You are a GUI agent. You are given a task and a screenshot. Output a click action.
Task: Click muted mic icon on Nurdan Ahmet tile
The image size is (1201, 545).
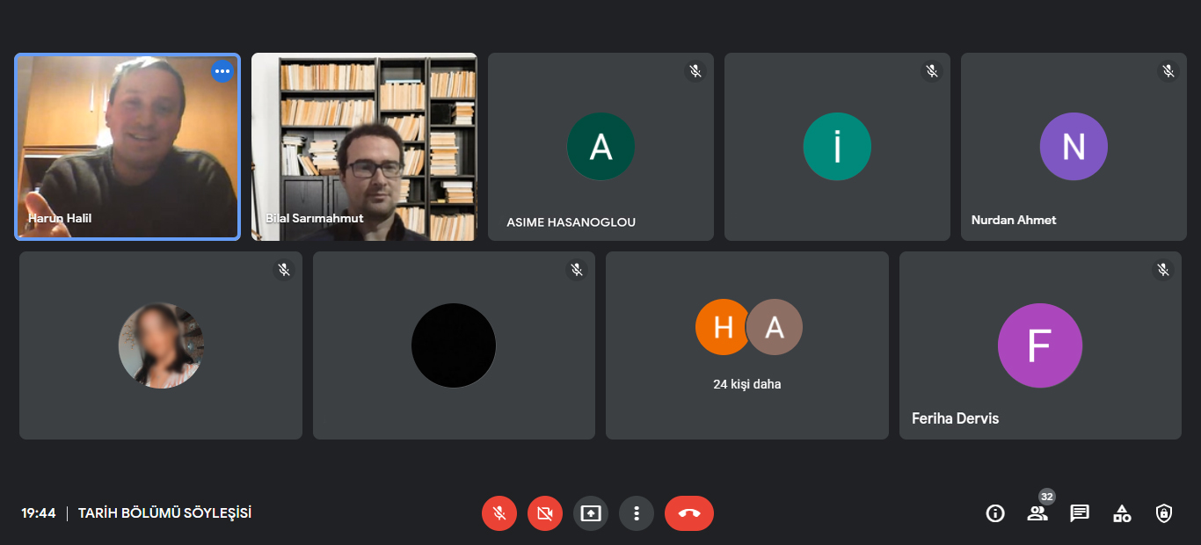tap(1168, 71)
